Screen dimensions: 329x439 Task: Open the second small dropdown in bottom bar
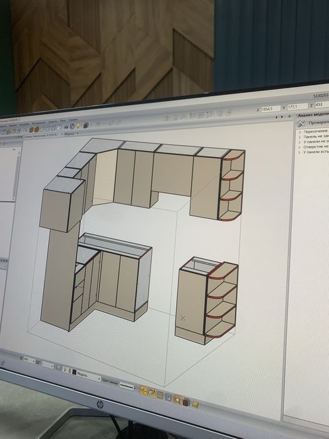coord(48,366)
